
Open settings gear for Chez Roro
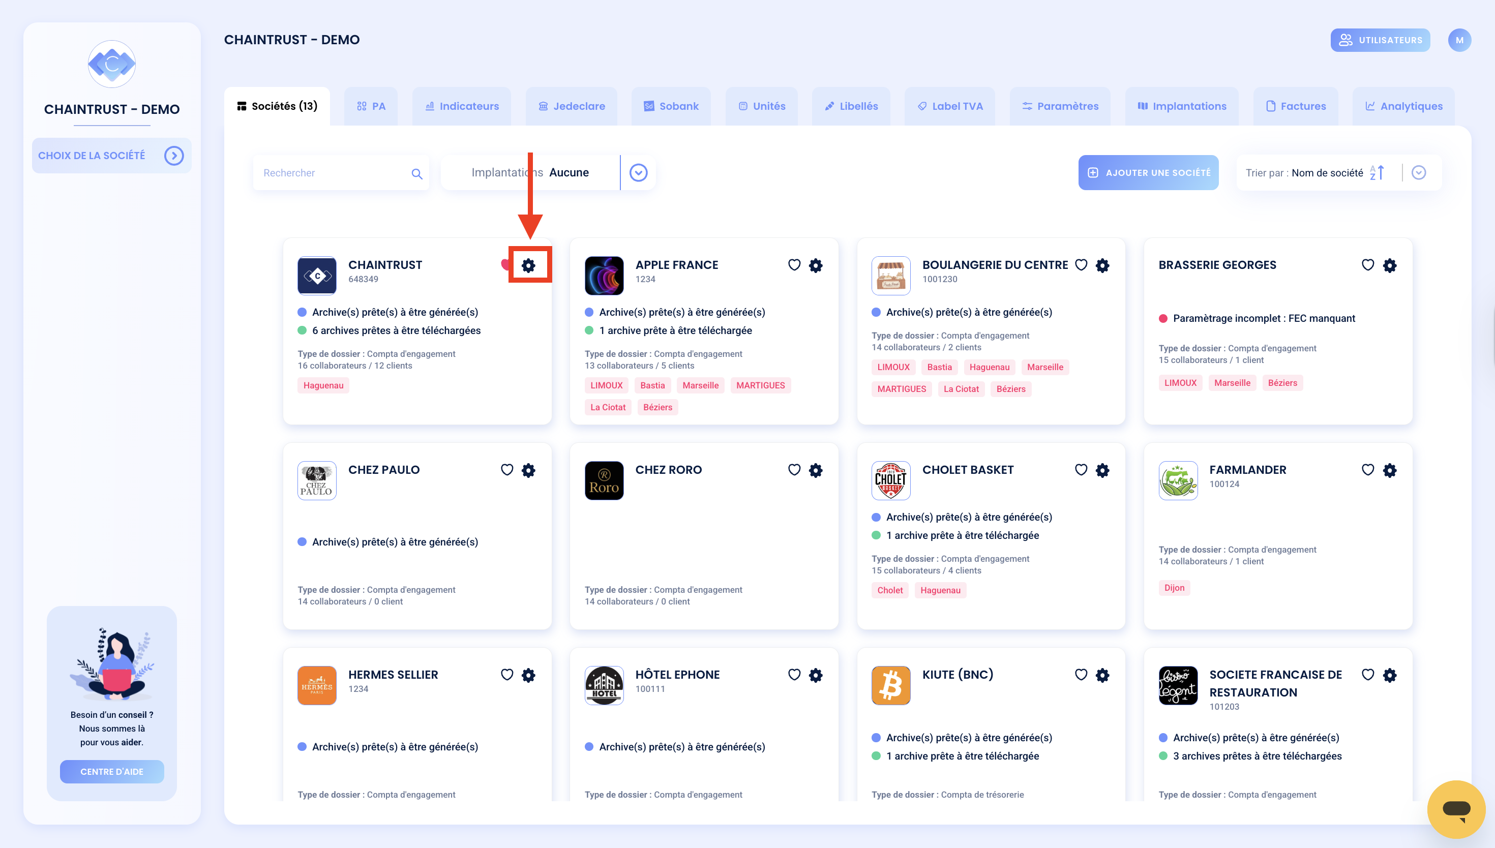pos(815,471)
